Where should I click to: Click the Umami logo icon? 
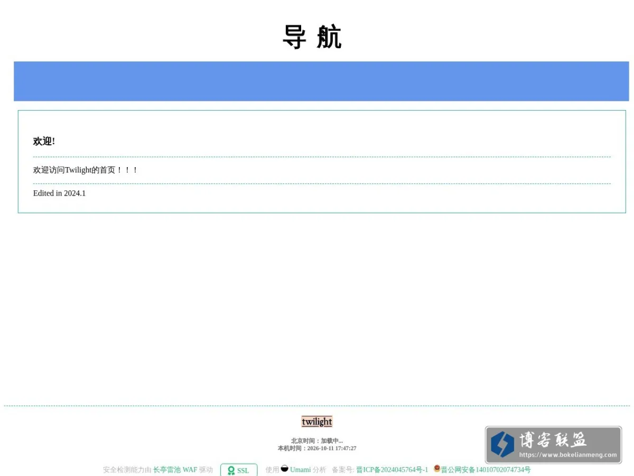point(285,468)
